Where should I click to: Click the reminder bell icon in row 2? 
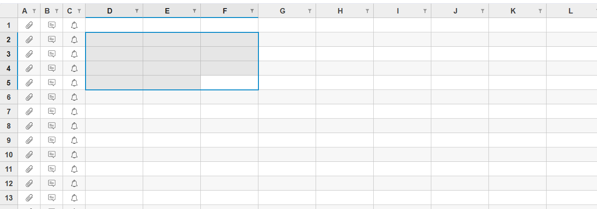(74, 40)
